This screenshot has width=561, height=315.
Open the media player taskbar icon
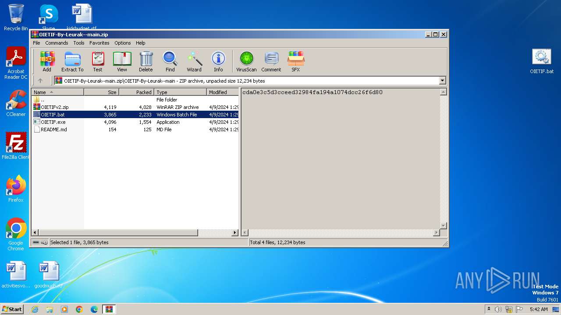tap(64, 309)
